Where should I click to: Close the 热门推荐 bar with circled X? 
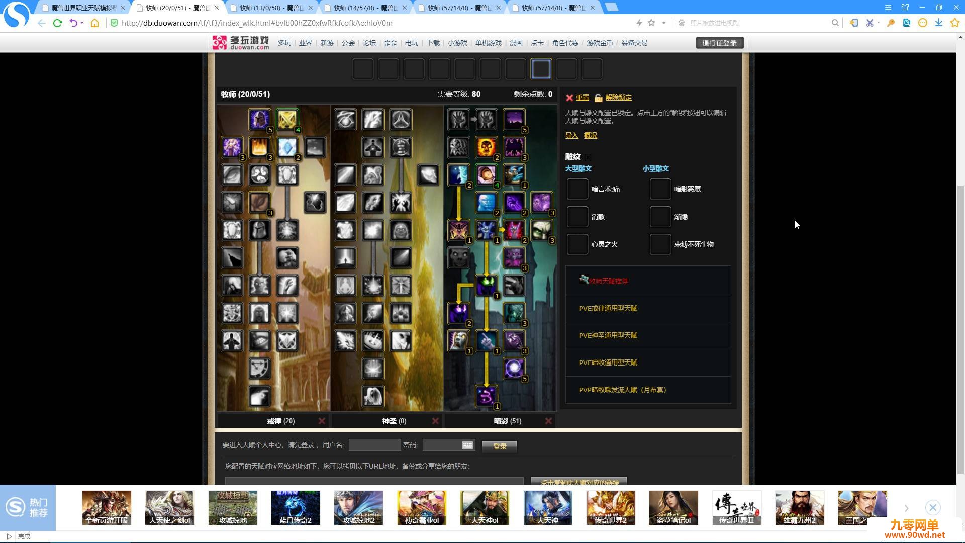[x=933, y=507]
